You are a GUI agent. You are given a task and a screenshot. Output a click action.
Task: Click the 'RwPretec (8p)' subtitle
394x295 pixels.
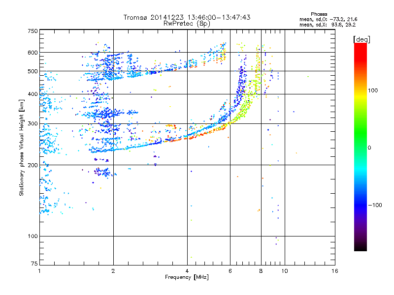(x=187, y=23)
